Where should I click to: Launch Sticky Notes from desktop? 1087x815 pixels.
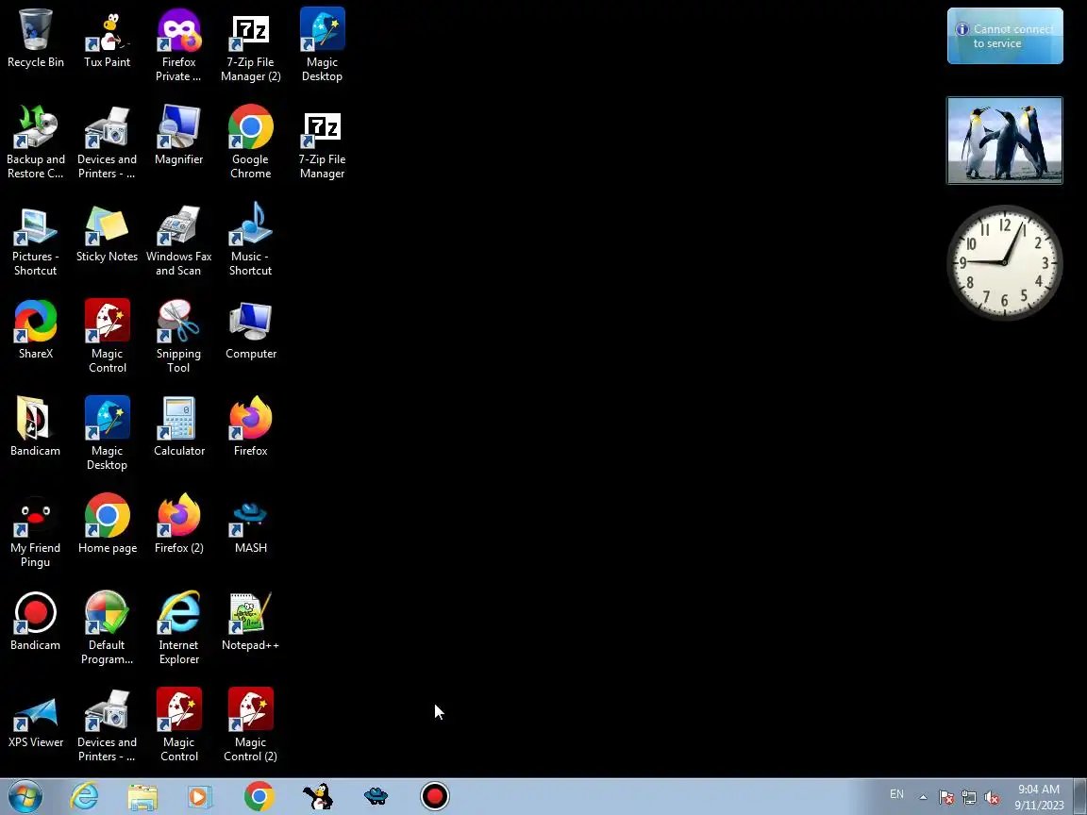(107, 233)
